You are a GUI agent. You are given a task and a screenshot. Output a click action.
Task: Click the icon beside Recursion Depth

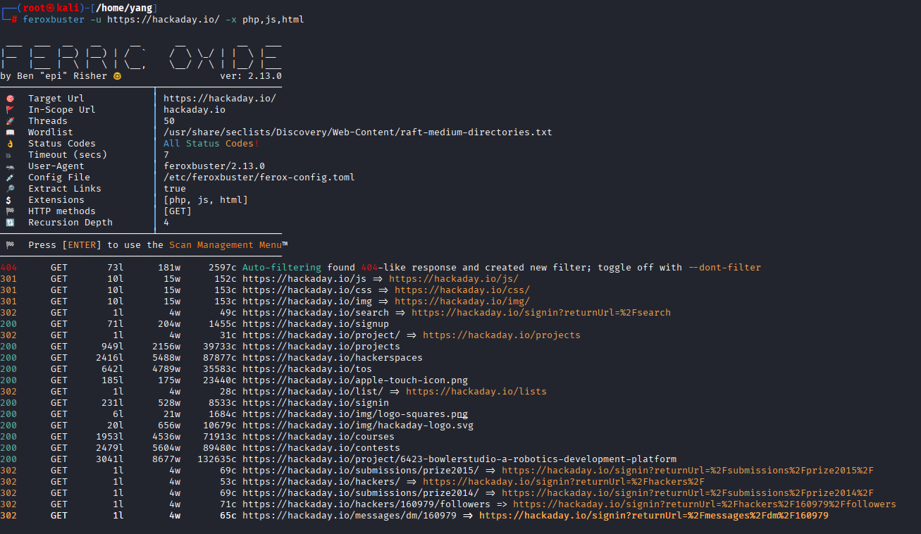point(10,223)
